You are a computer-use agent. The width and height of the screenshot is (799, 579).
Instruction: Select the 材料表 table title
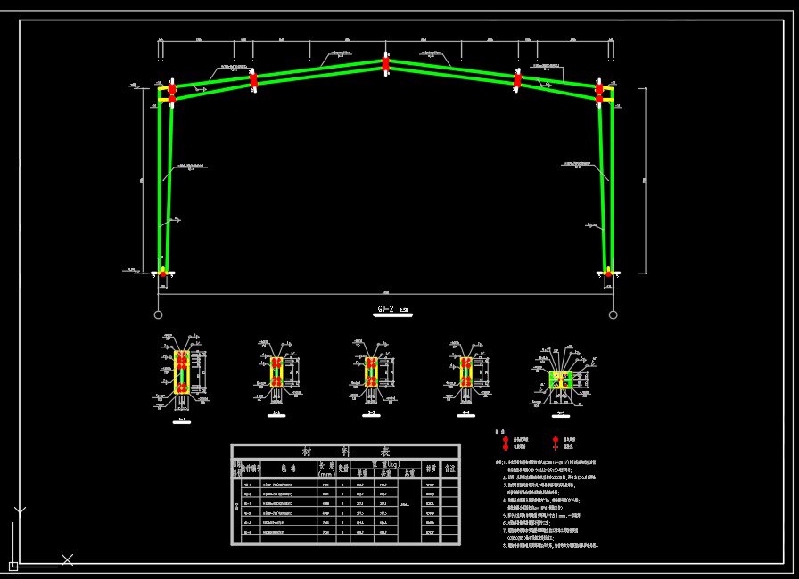tap(345, 452)
